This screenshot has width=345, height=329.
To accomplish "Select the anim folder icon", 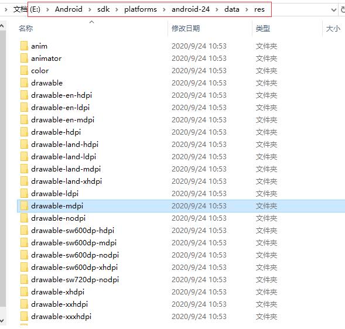I will tap(24, 46).
